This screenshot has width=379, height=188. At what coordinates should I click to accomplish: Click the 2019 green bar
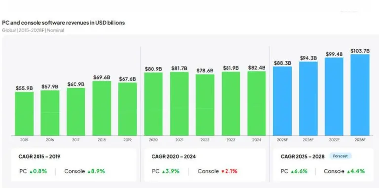[128, 109]
